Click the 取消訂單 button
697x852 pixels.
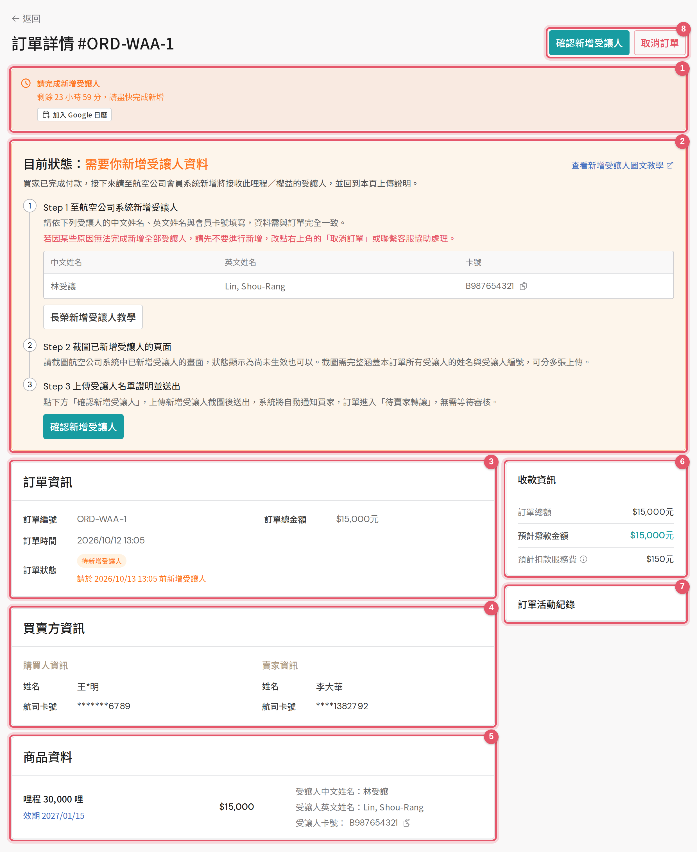(x=659, y=43)
